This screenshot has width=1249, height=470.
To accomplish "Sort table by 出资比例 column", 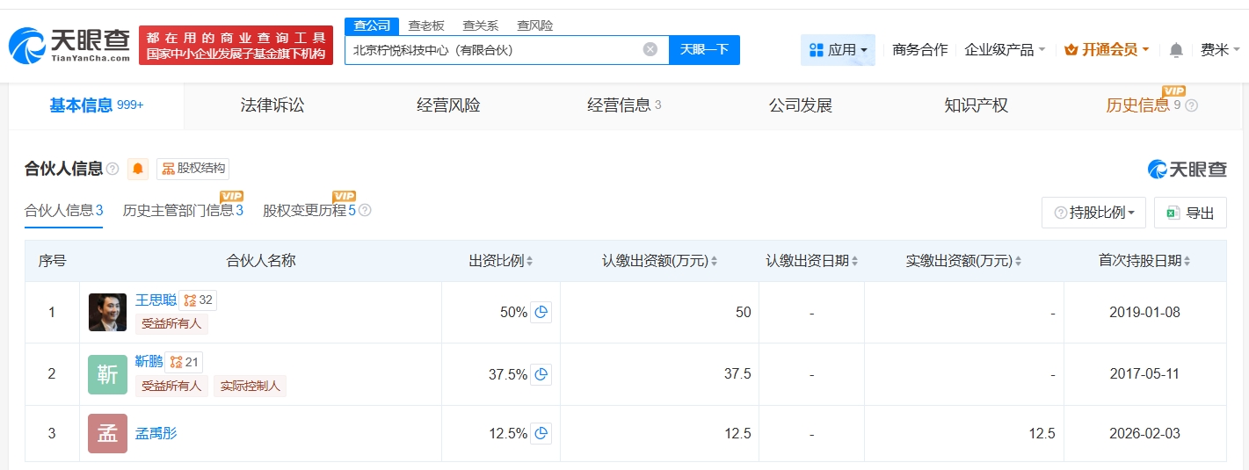I will (501, 261).
